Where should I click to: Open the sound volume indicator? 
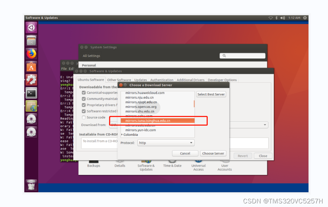click(x=282, y=18)
